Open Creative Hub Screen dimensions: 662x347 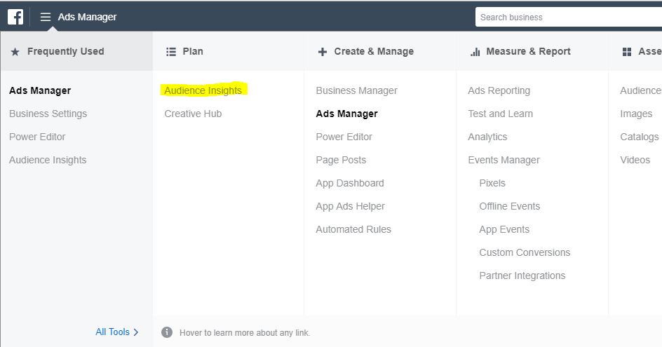tap(193, 114)
